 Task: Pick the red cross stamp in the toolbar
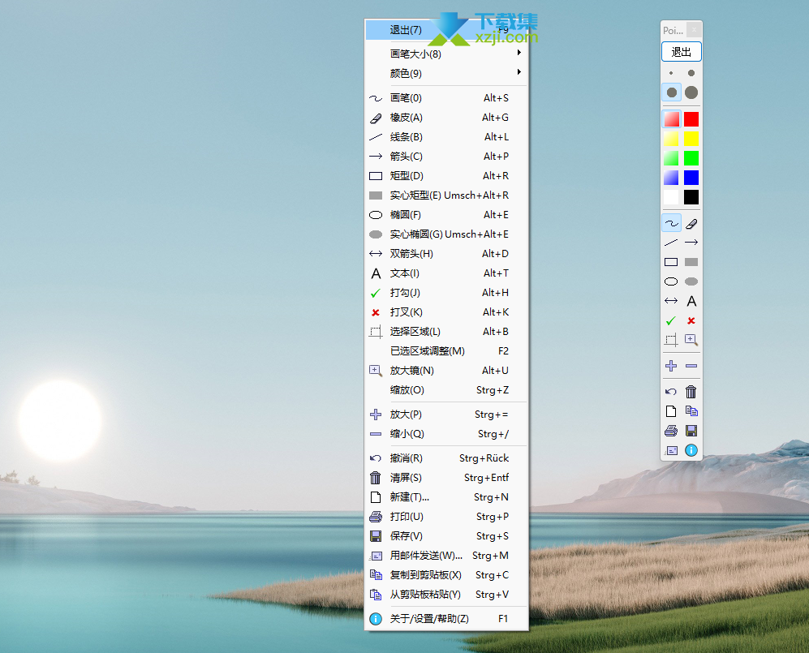pyautogui.click(x=691, y=321)
